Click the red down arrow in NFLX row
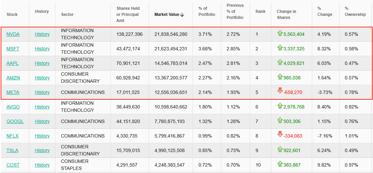Image resolution: width=373 pixels, height=173 pixels. pyautogui.click(x=280, y=134)
